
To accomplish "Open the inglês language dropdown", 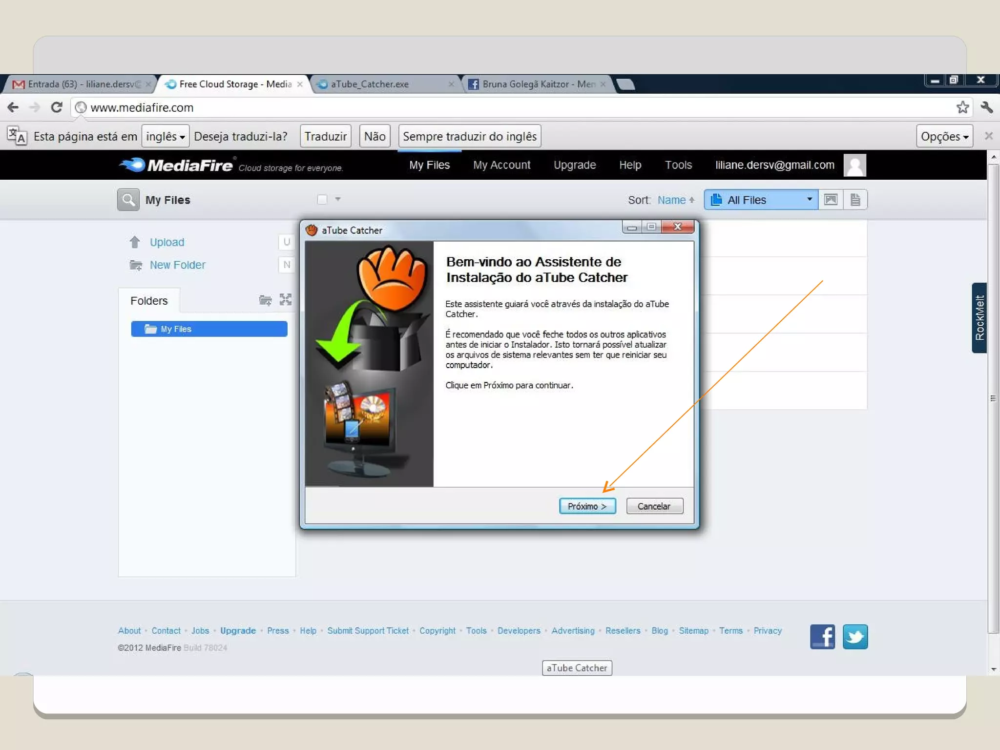I will click(165, 136).
